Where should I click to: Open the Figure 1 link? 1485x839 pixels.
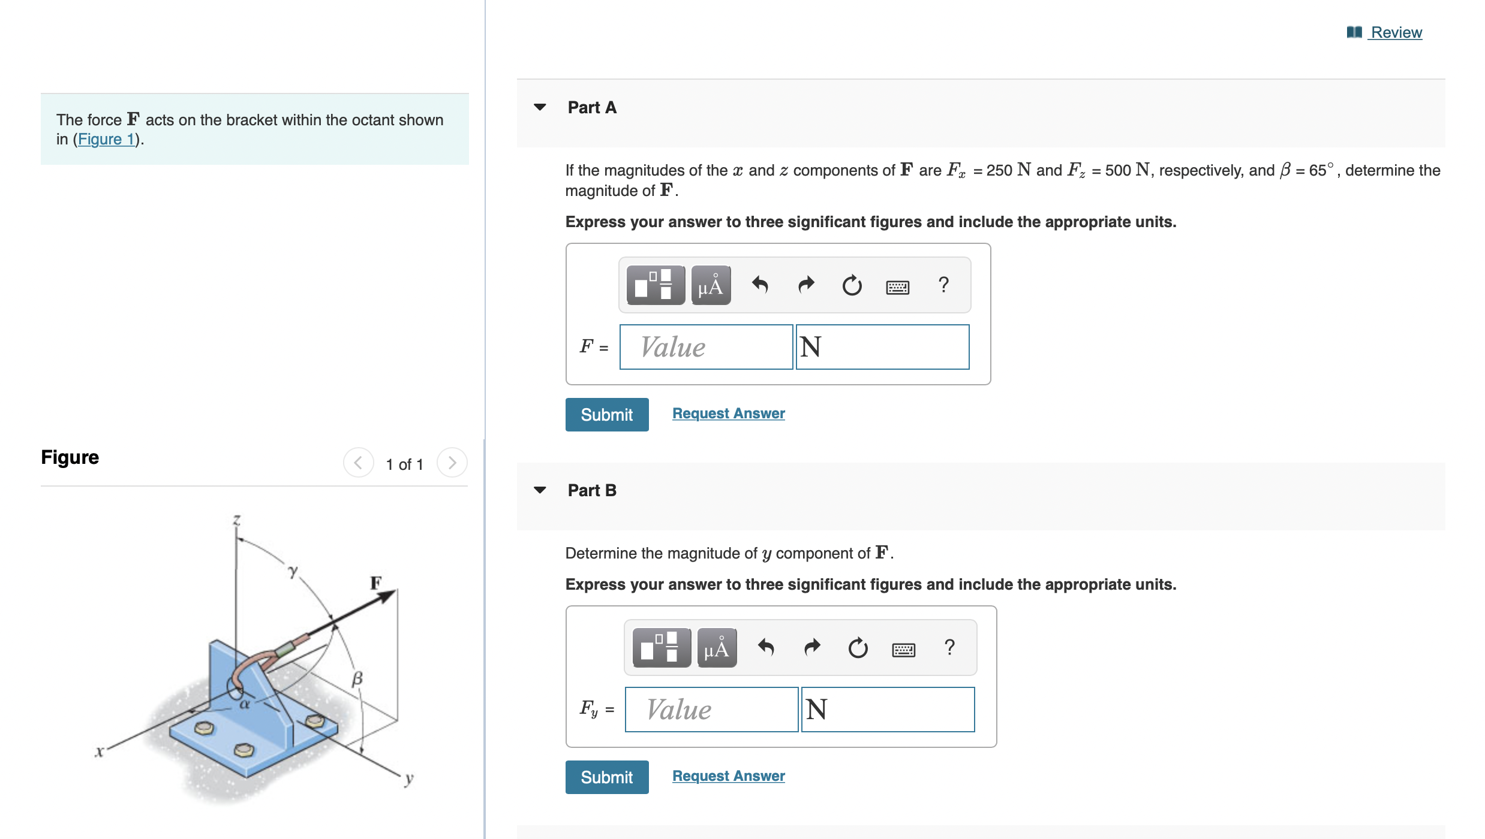pos(105,138)
